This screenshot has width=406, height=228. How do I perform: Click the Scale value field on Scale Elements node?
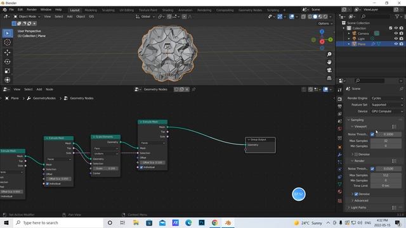pyautogui.click(x=105, y=168)
